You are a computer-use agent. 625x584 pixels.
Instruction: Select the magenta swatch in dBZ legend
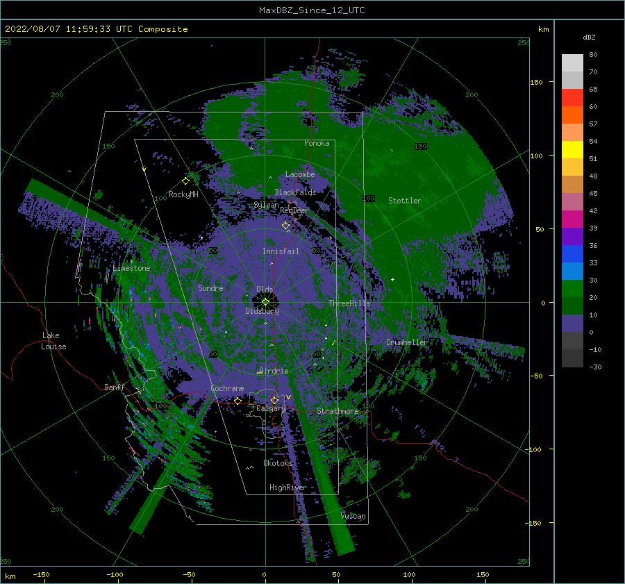point(572,219)
